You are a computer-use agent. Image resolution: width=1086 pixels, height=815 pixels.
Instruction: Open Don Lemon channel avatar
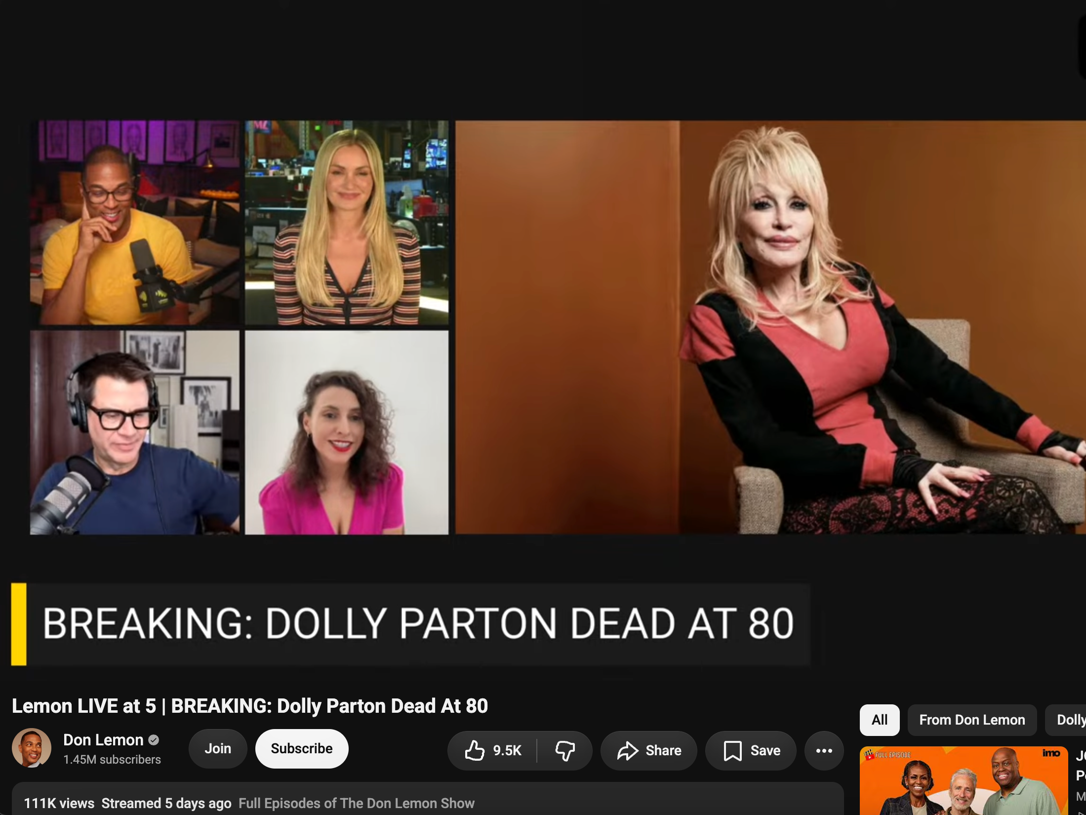[32, 748]
